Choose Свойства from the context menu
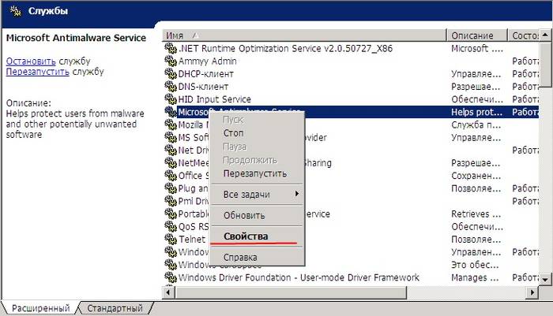Image resolution: width=553 pixels, height=316 pixels. point(246,236)
